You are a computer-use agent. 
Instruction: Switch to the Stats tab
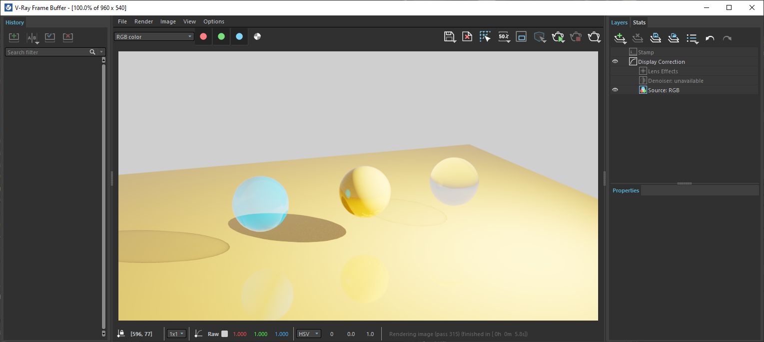pos(639,22)
